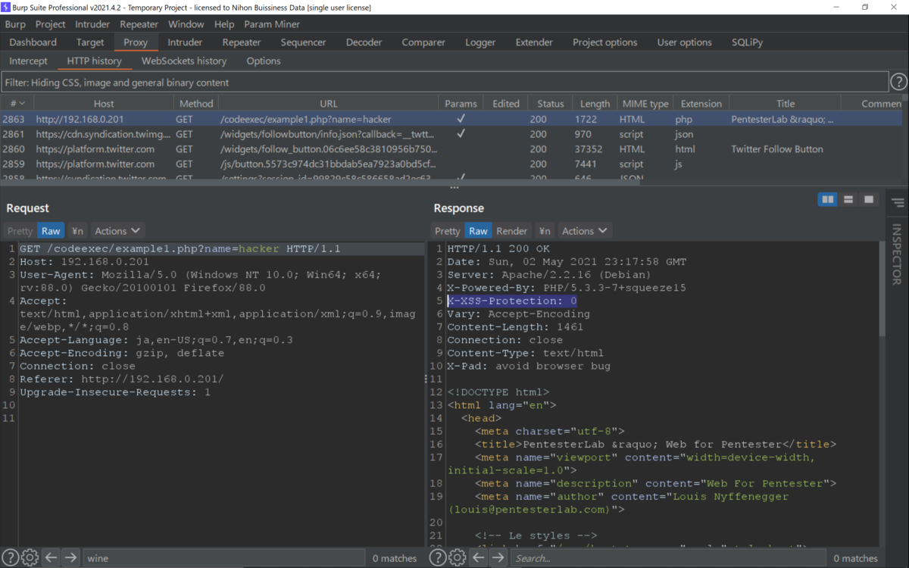
Task: Open the Intercept sub-tab
Action: 28,61
